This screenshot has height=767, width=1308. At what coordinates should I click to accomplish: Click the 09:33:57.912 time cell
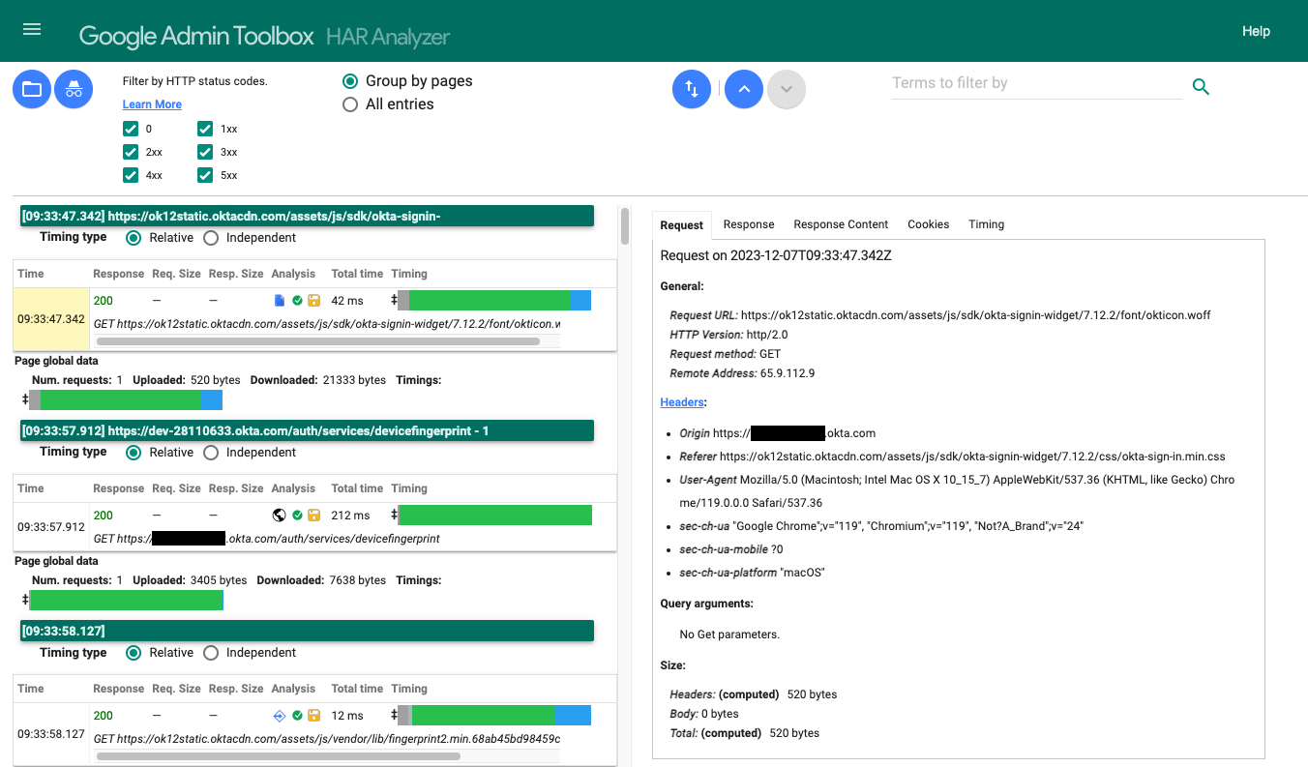pyautogui.click(x=51, y=527)
